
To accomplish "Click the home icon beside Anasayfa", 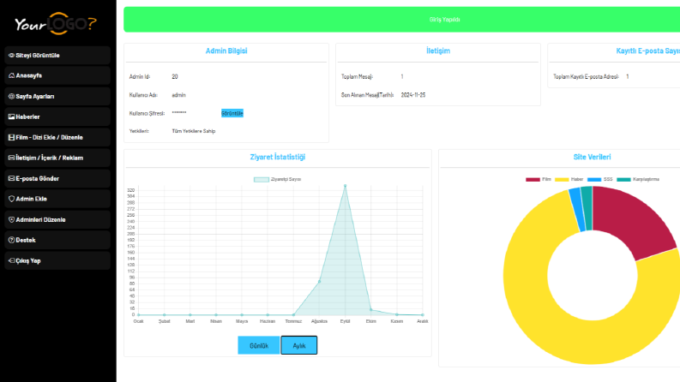I will tap(12, 75).
